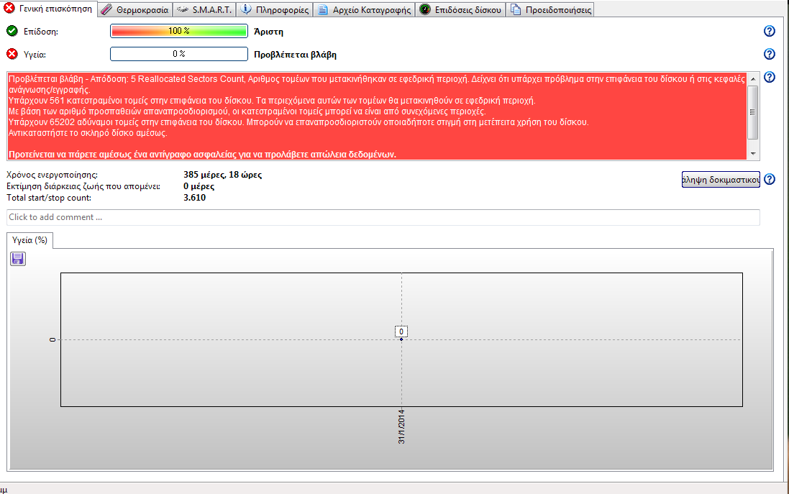Click the 'Προβλέπεται βλάβη' health status text
Screen dimensions: 789x494
pyautogui.click(x=295, y=55)
